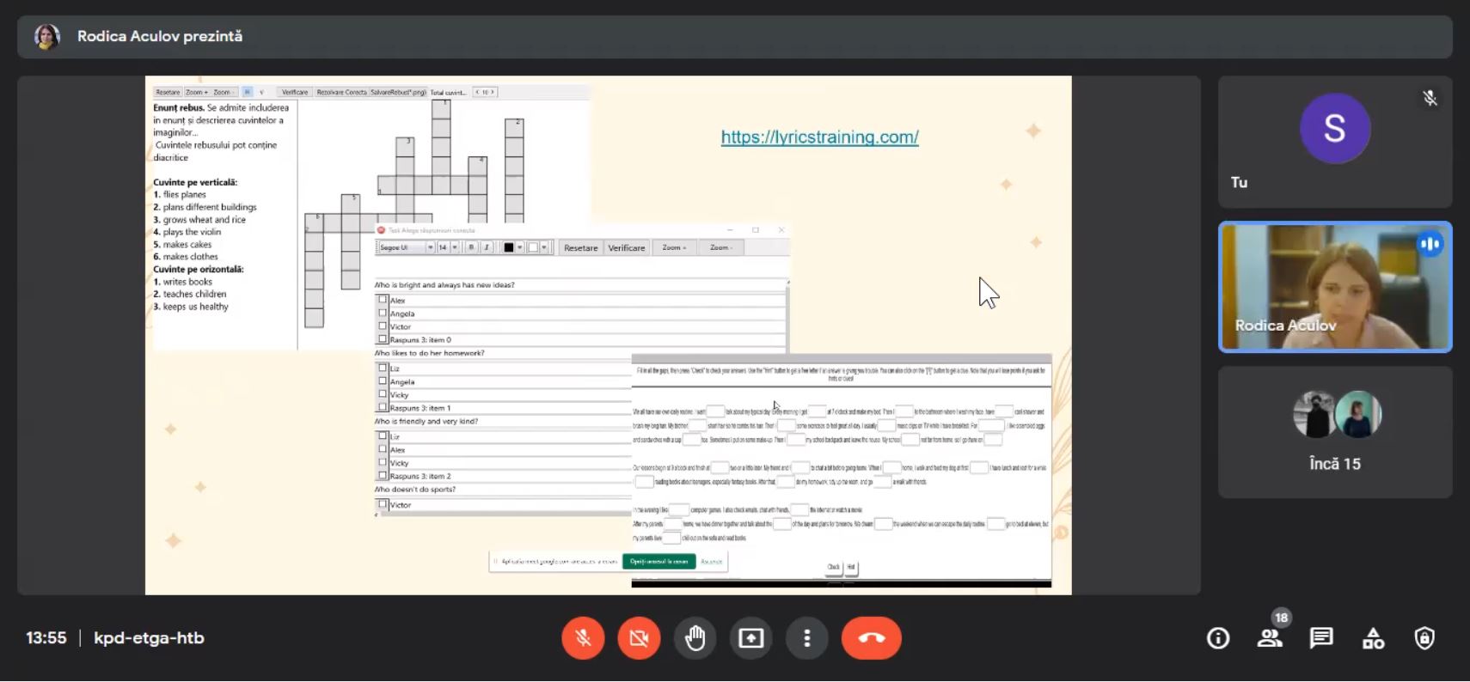Click the present screen icon
Viewport: 1470px width, 682px height.
pyautogui.click(x=750, y=638)
